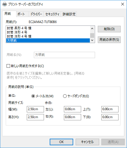
Task: Click the 用紙の保存 button
Action: coord(109,40)
